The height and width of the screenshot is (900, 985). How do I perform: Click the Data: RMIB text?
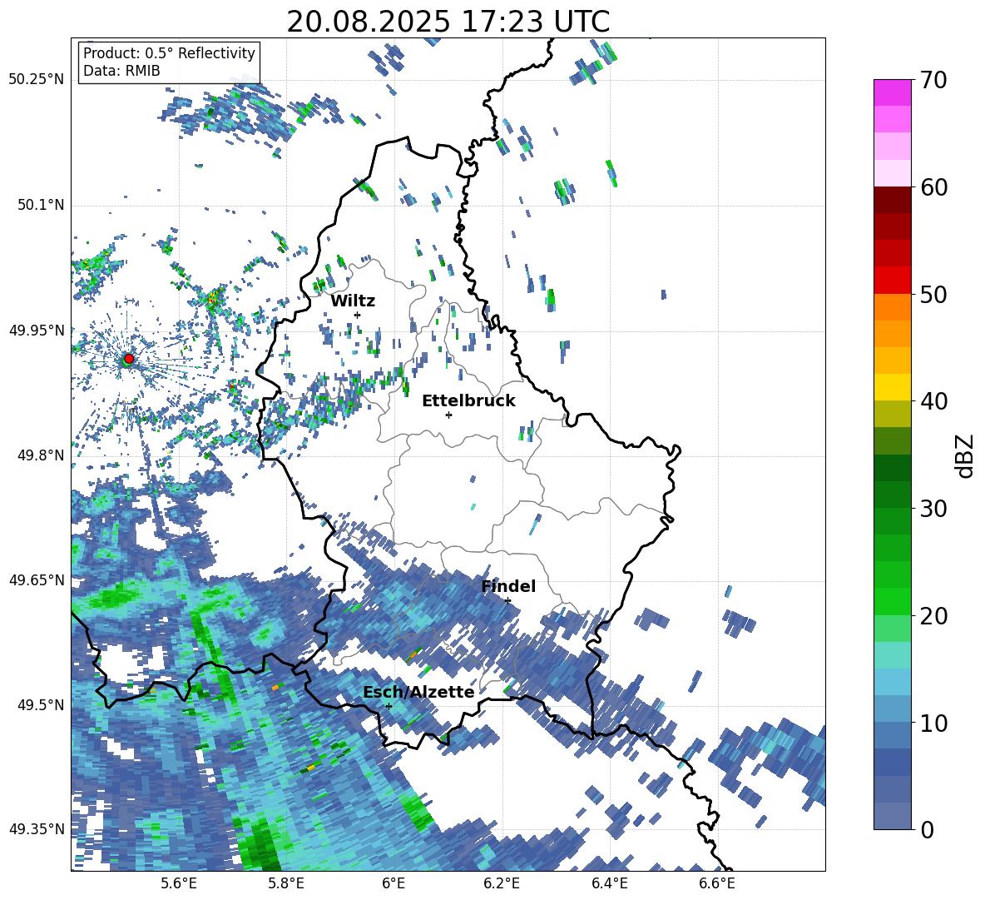pyautogui.click(x=121, y=71)
